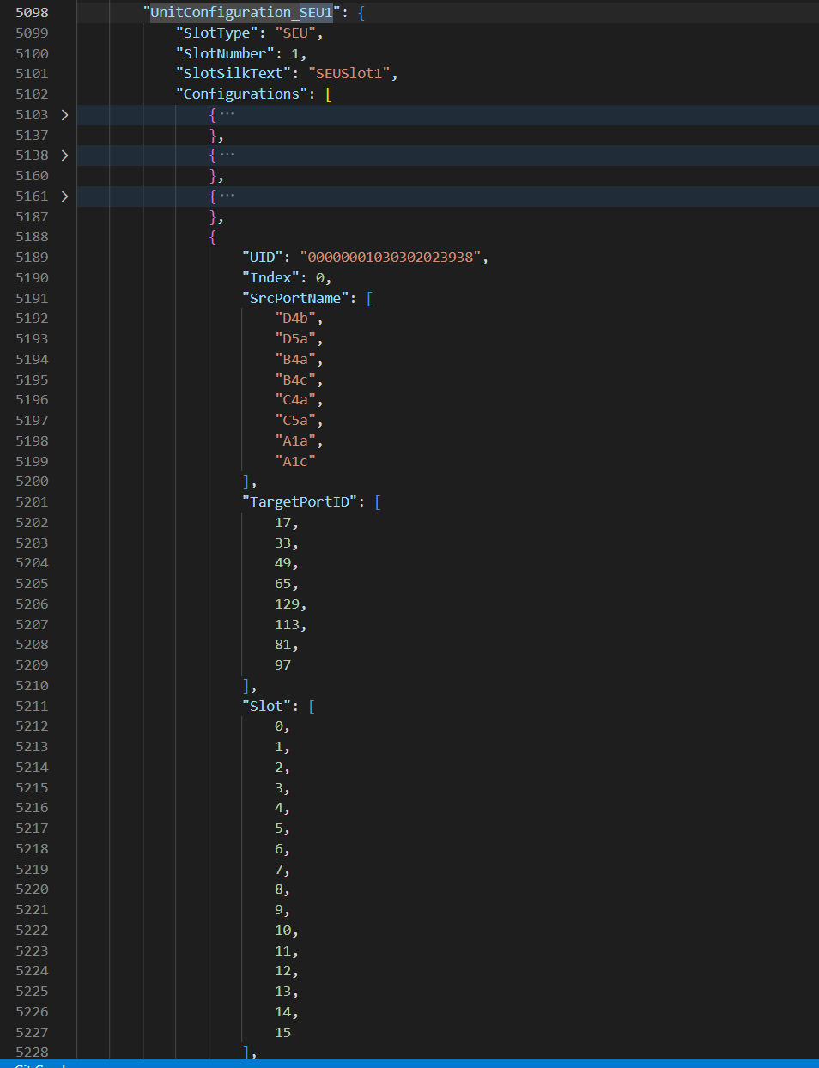Screen dimensions: 819x1068
Task: Click the opening bracket after "SrcPortName"
Action: tap(370, 299)
